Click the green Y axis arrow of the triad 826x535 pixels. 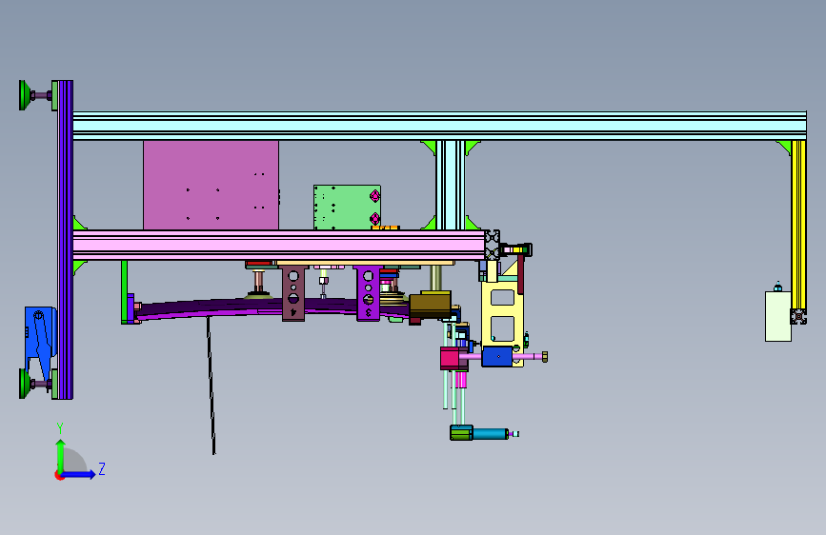click(x=61, y=455)
